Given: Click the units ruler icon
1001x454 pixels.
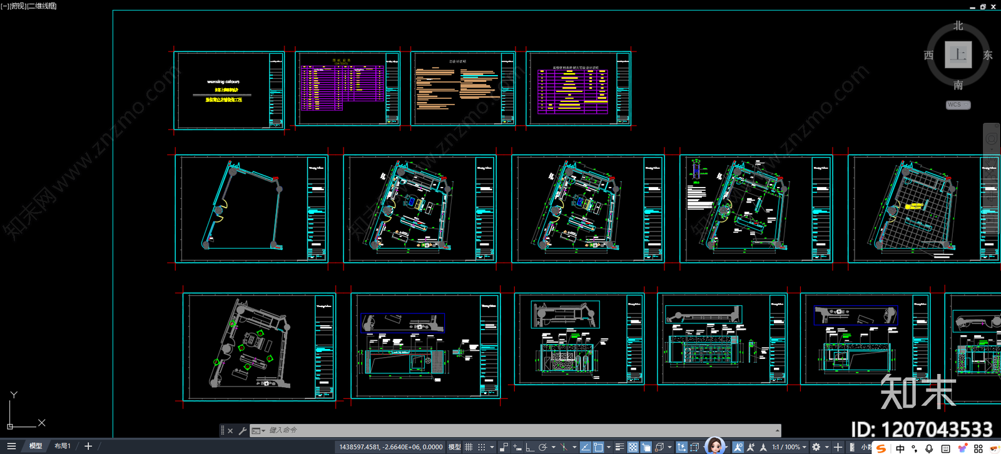Looking at the screenshot, I should click(x=852, y=447).
